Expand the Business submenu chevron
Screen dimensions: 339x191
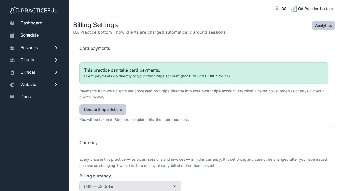(56, 48)
